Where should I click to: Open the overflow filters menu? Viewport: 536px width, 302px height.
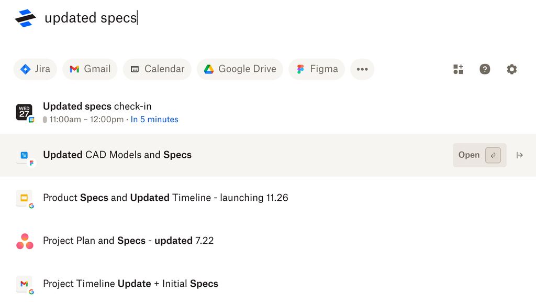[x=362, y=69]
